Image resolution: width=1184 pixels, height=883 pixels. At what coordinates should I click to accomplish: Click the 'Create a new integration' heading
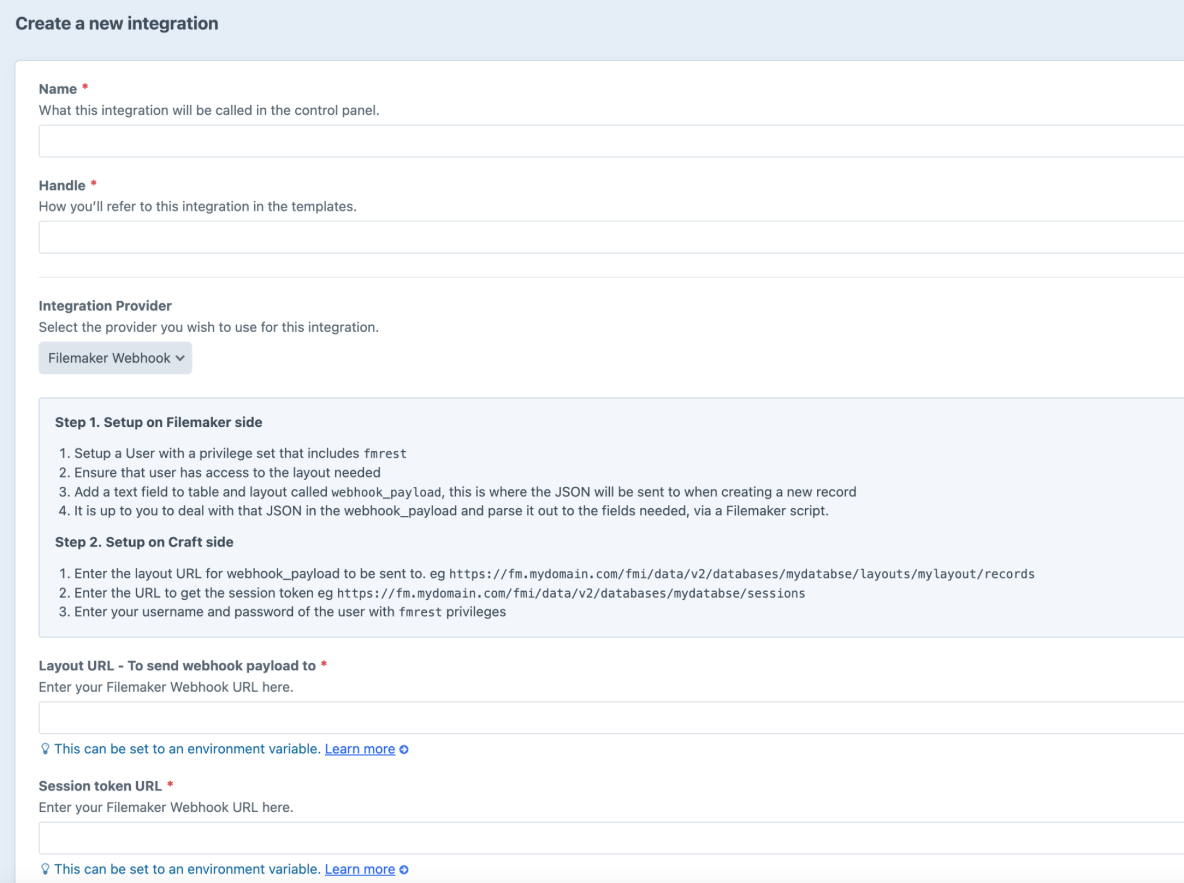click(117, 23)
